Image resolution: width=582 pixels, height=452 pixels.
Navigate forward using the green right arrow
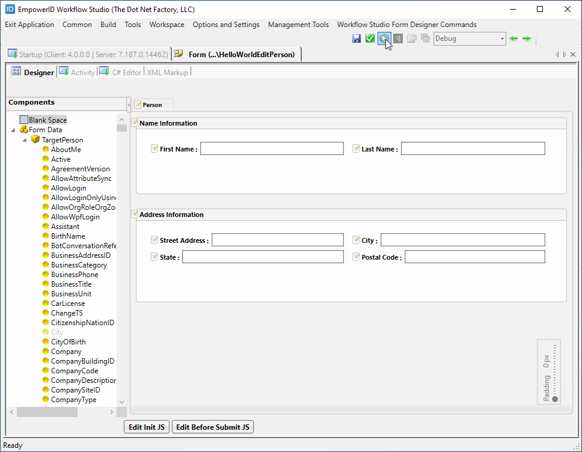pos(527,38)
